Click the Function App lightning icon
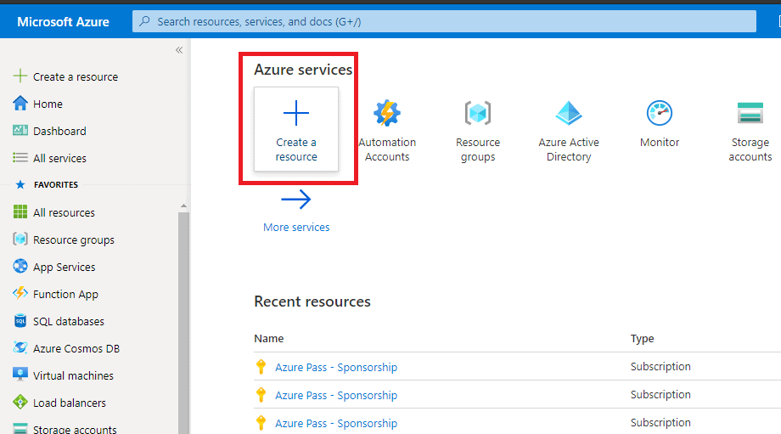The image size is (781, 434). coord(20,293)
